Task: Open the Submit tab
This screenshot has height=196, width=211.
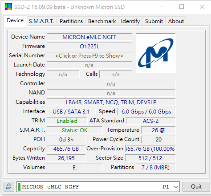Action: click(x=154, y=21)
